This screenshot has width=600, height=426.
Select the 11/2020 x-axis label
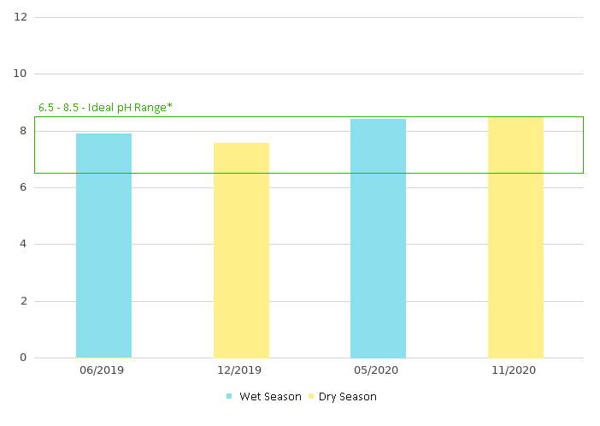point(515,370)
